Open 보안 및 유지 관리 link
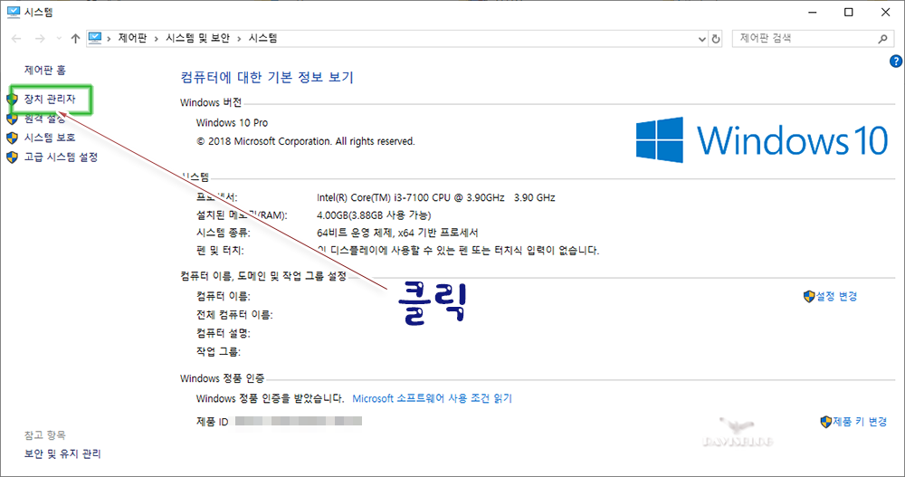Viewport: 905px width, 477px height. 62,453
